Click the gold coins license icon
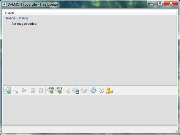This screenshot has height=135, width=180. tap(109, 90)
